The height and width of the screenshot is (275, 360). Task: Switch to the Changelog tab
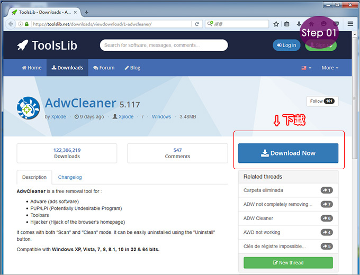point(70,177)
